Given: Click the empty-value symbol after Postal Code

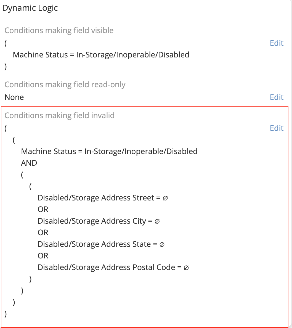Looking at the screenshot, I should 186,268.
